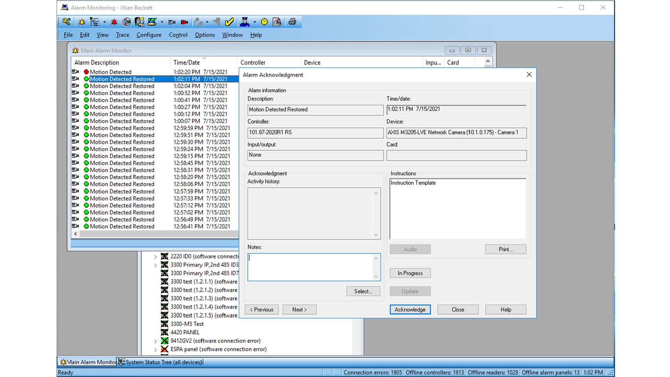The height and width of the screenshot is (377, 670).
Task: Go to the Previous alarm
Action: tap(262, 310)
